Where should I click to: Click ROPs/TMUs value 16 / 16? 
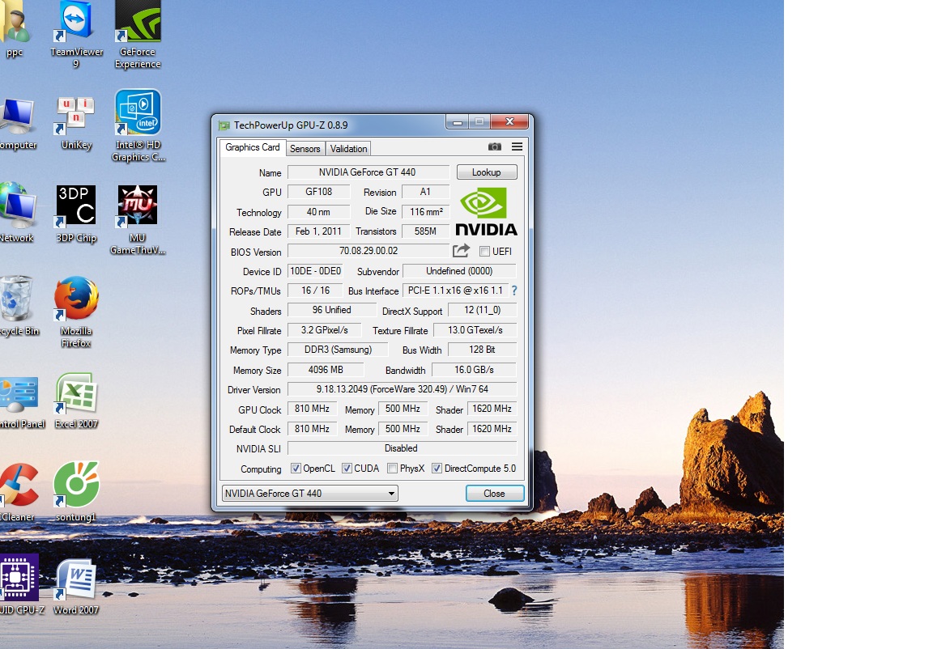click(315, 291)
